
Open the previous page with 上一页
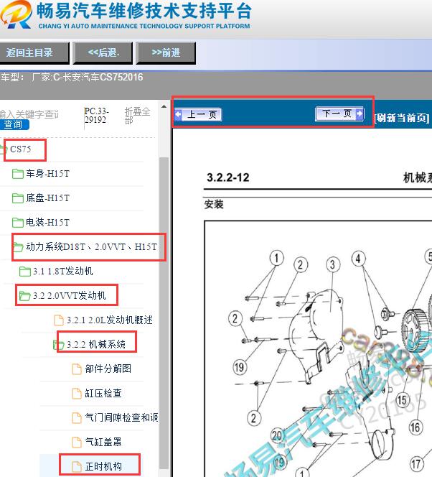pyautogui.click(x=198, y=115)
